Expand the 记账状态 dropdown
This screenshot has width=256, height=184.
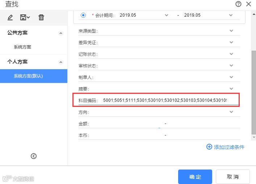click(231, 54)
